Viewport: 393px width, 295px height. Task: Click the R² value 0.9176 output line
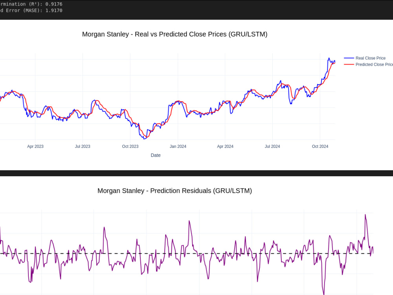tap(31, 4)
